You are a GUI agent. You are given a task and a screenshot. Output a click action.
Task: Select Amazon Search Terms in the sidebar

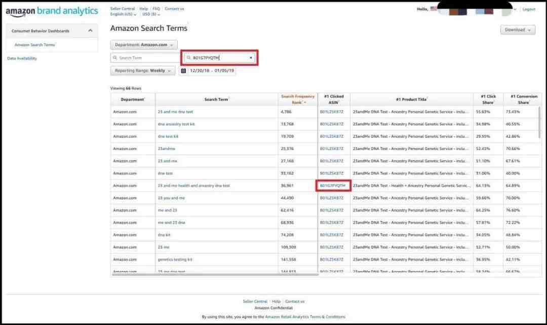pyautogui.click(x=35, y=45)
